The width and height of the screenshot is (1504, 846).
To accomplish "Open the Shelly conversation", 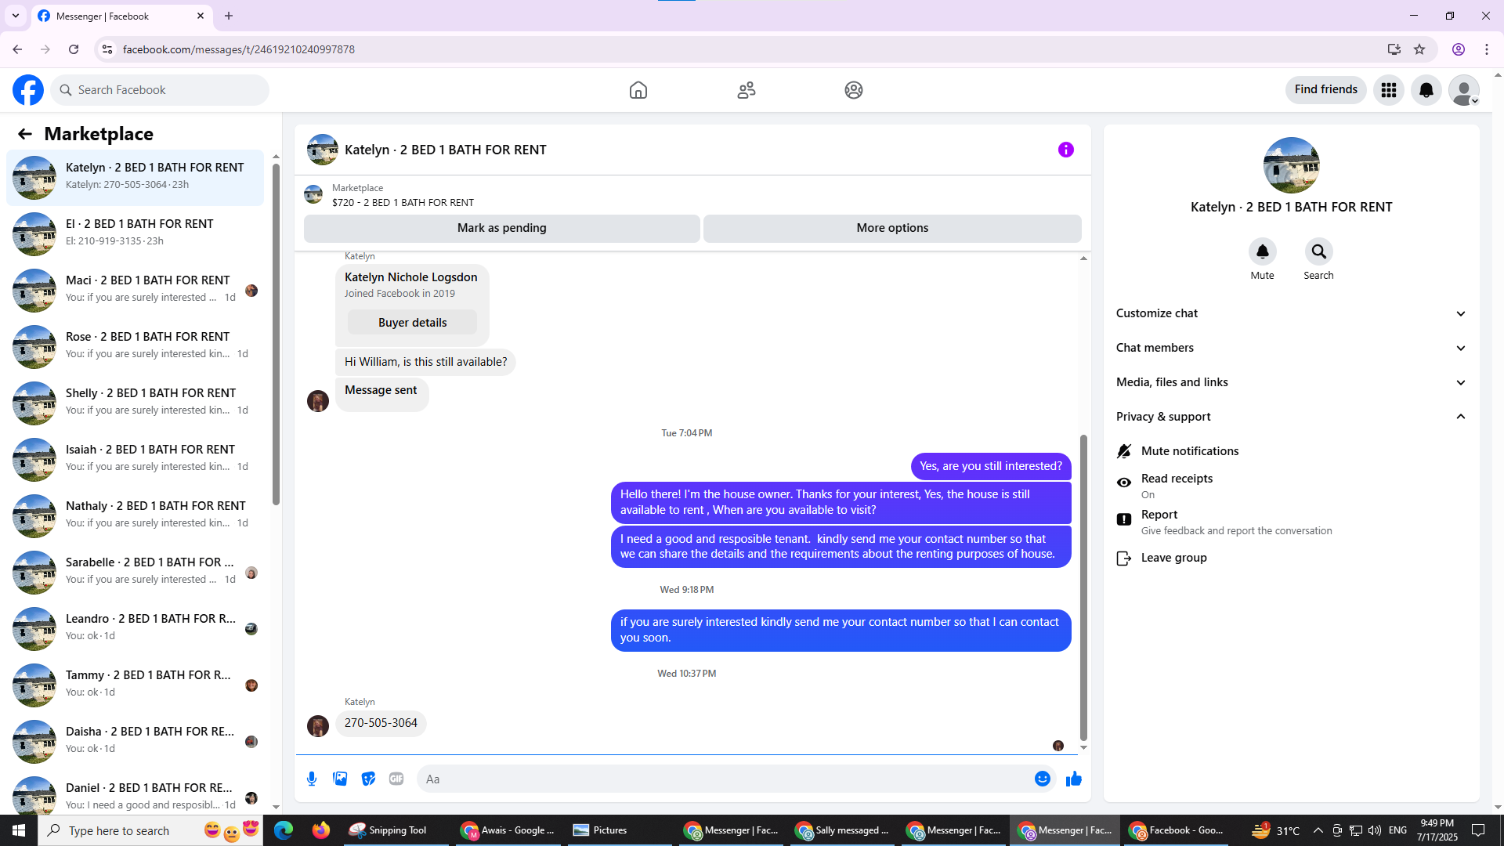I will point(135,403).
